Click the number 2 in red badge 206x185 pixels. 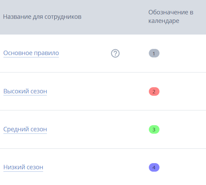click(154, 91)
